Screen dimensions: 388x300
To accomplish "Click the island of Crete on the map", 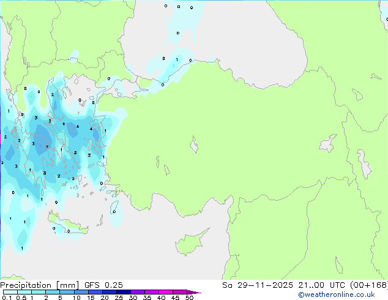I will [68, 224].
